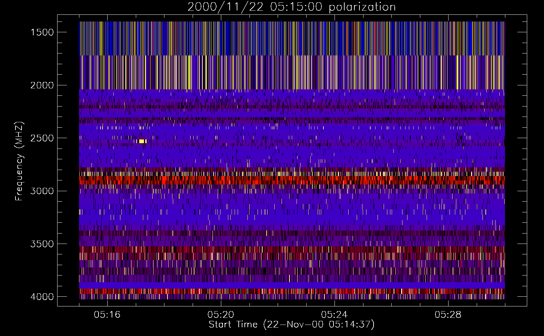The height and width of the screenshot is (336, 544).
Task: Click the "Start Time (22-Nov-00 05:14:37)" label
Action: point(292,325)
